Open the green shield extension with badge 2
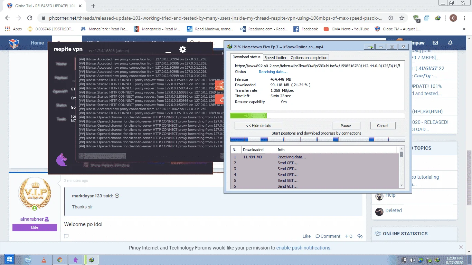Screen dimensions: 472x265 [417, 18]
